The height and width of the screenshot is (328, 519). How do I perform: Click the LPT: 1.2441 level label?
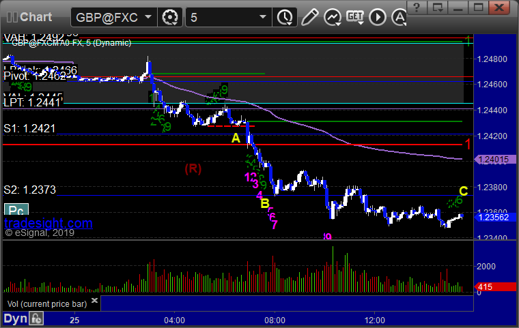coord(33,102)
